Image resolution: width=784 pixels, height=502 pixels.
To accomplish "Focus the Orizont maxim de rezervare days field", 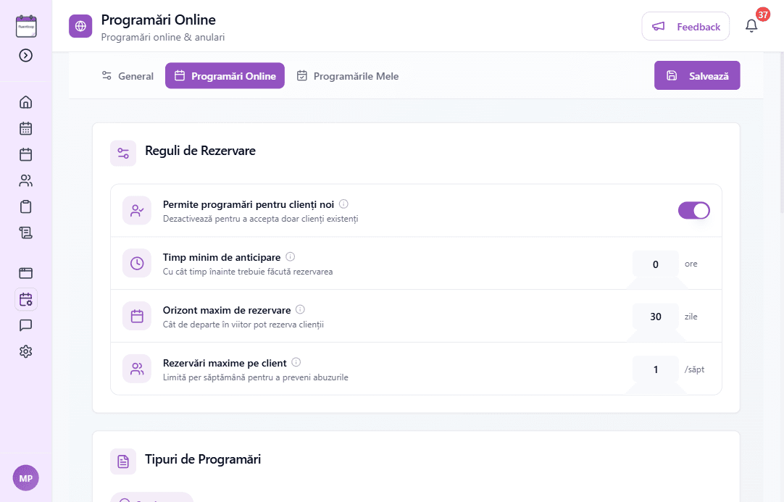I will [656, 317].
